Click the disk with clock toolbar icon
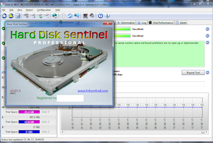 pyautogui.click(x=33, y=16)
